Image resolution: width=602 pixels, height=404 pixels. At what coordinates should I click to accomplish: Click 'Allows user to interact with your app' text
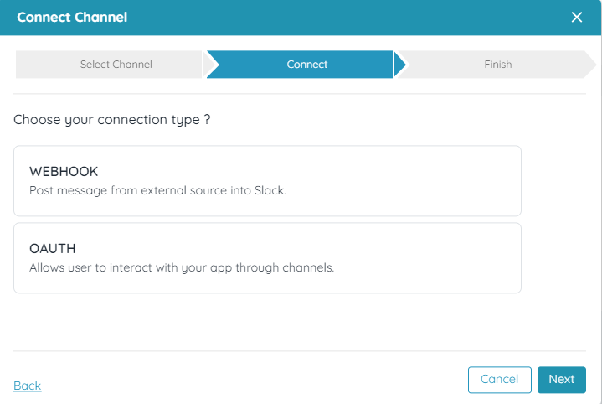pos(131,267)
